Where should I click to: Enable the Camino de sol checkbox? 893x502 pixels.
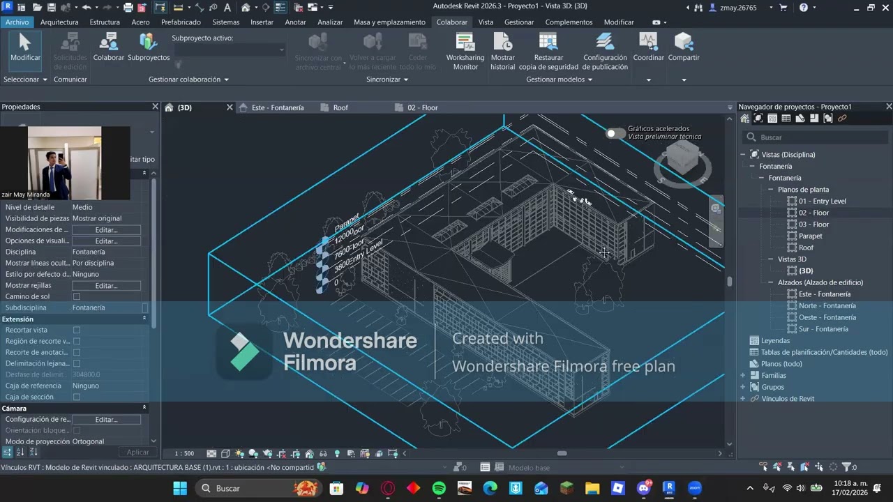77,296
